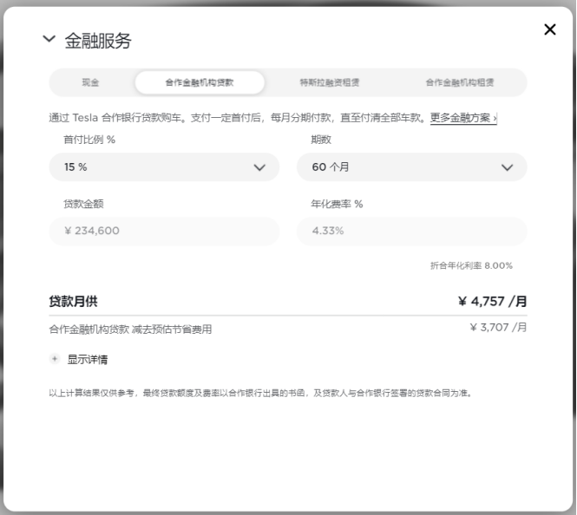This screenshot has height=515, width=577.
Task: Switch to the 合作金融机构租赁 tab
Action: 460,82
